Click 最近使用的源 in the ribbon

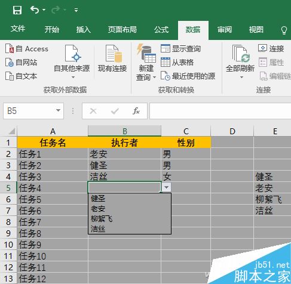(x=188, y=76)
